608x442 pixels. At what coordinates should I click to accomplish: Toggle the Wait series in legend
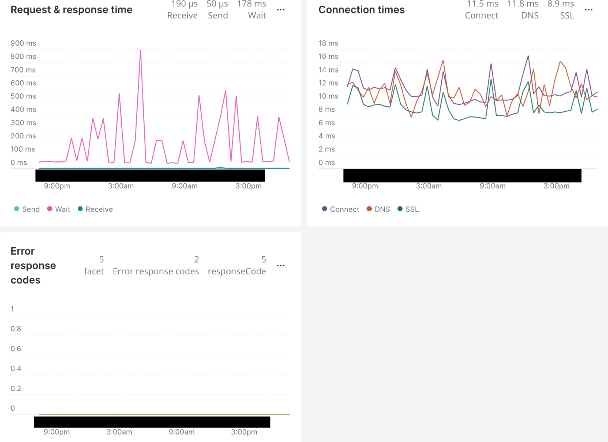pos(59,209)
